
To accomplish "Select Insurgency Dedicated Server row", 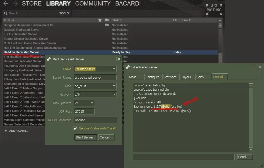I will coord(23,70).
